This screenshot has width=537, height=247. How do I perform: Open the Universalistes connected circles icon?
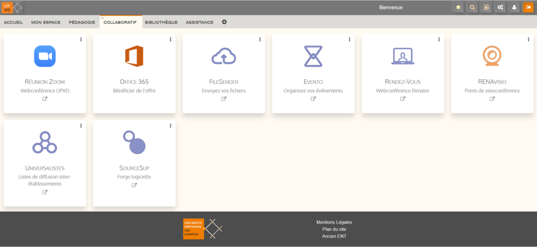(x=45, y=142)
